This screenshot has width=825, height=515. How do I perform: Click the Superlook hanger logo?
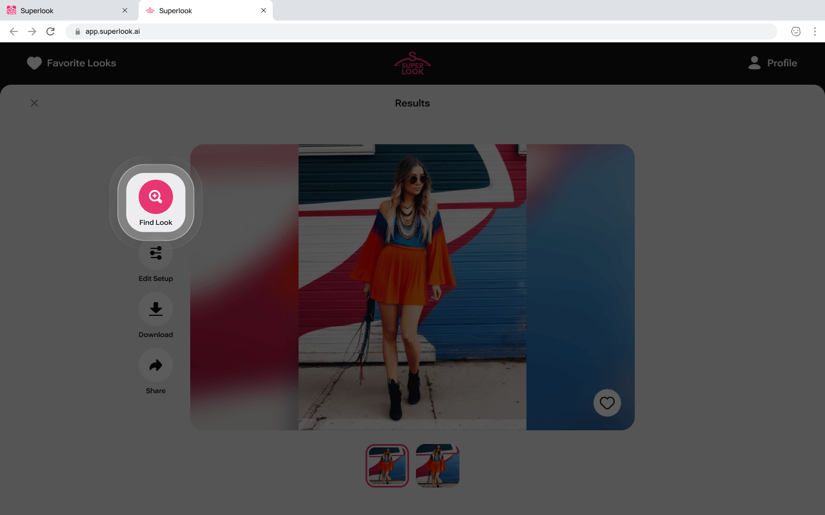[412, 63]
